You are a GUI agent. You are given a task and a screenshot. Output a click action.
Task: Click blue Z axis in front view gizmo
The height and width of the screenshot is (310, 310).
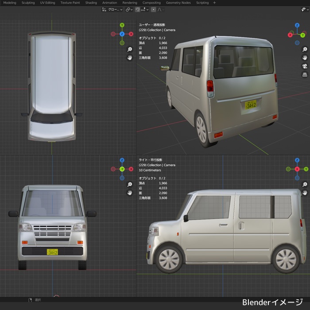[122, 160]
